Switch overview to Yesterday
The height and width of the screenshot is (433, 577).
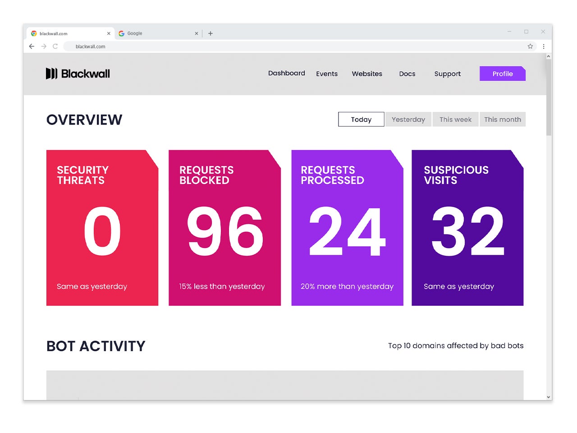[x=408, y=120]
